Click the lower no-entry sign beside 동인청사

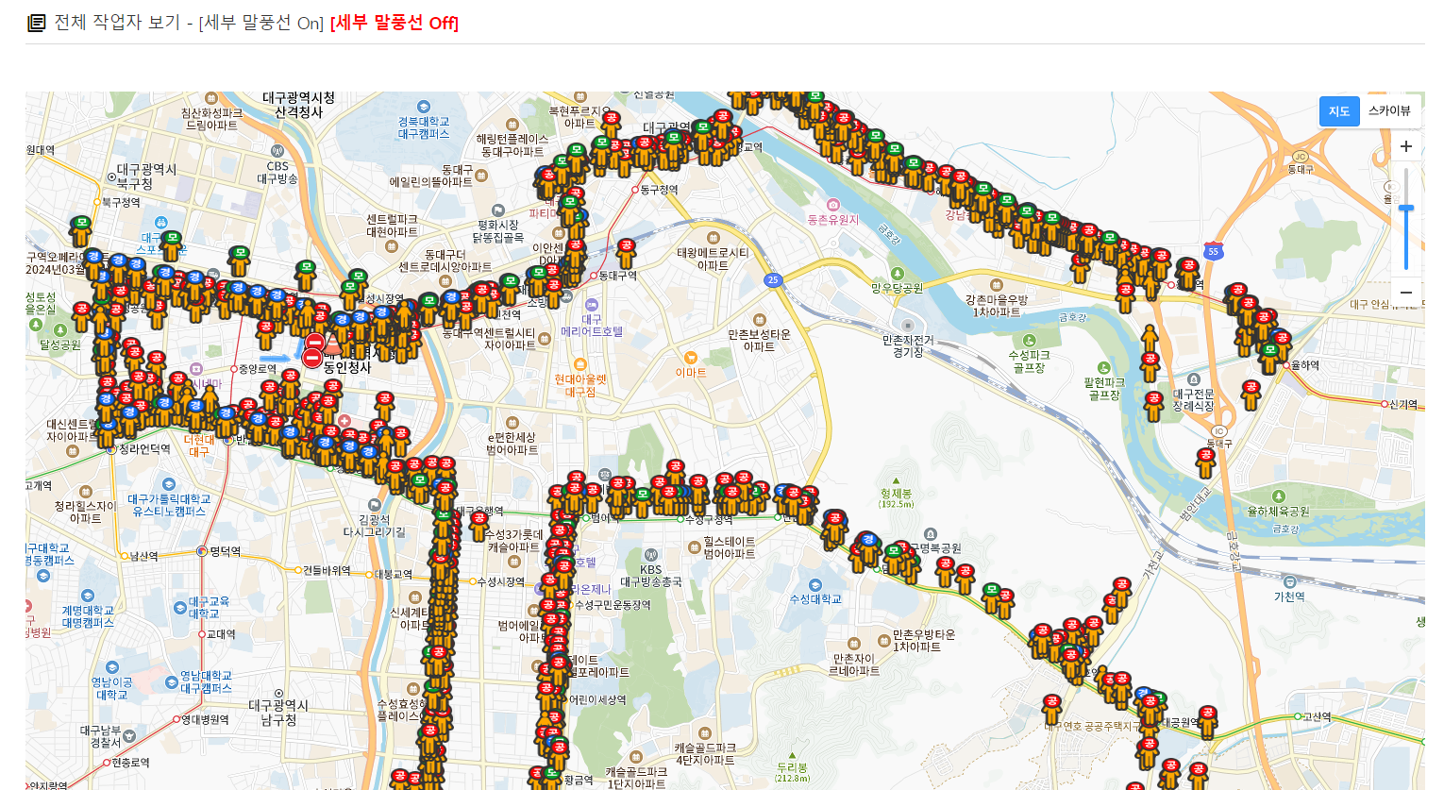pyautogui.click(x=311, y=358)
